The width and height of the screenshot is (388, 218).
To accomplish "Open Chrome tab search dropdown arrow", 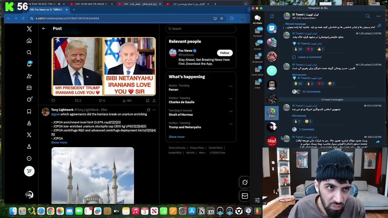I will 246,4.
